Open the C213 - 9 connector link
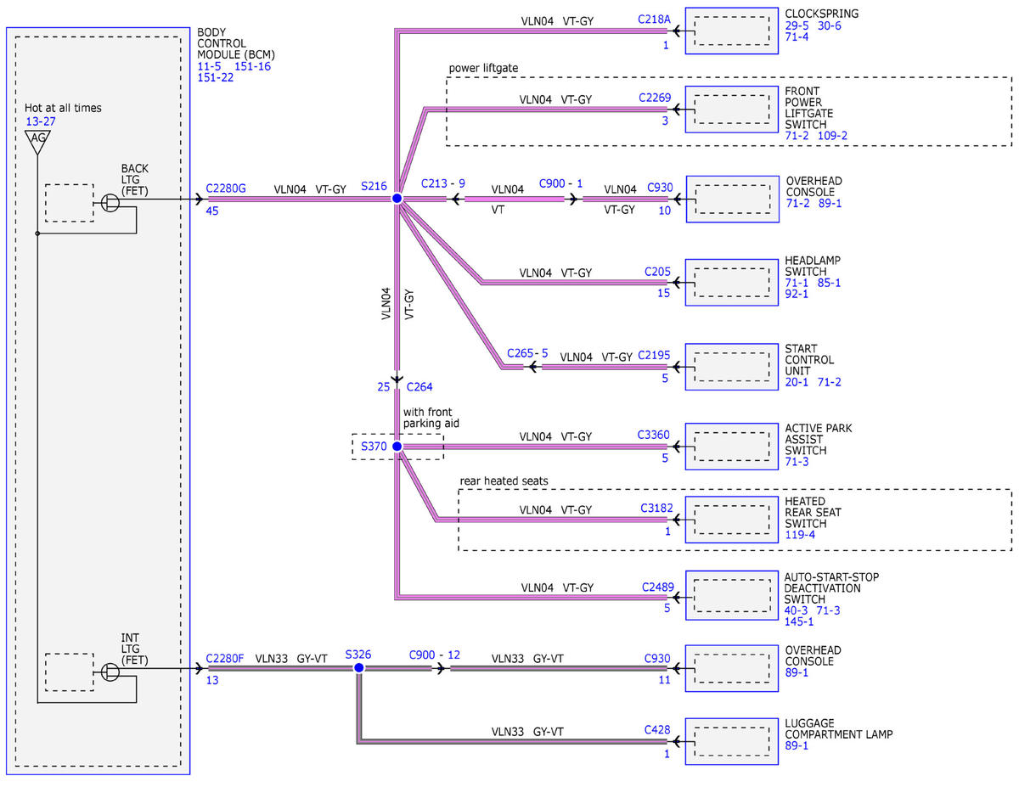 tap(443, 183)
